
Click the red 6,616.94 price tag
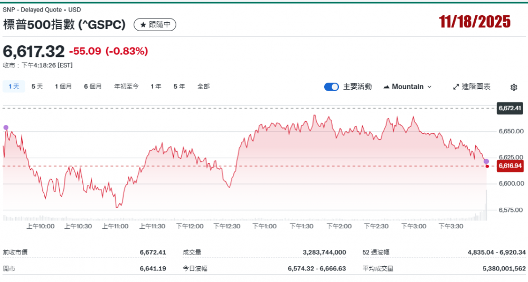pyautogui.click(x=510, y=166)
